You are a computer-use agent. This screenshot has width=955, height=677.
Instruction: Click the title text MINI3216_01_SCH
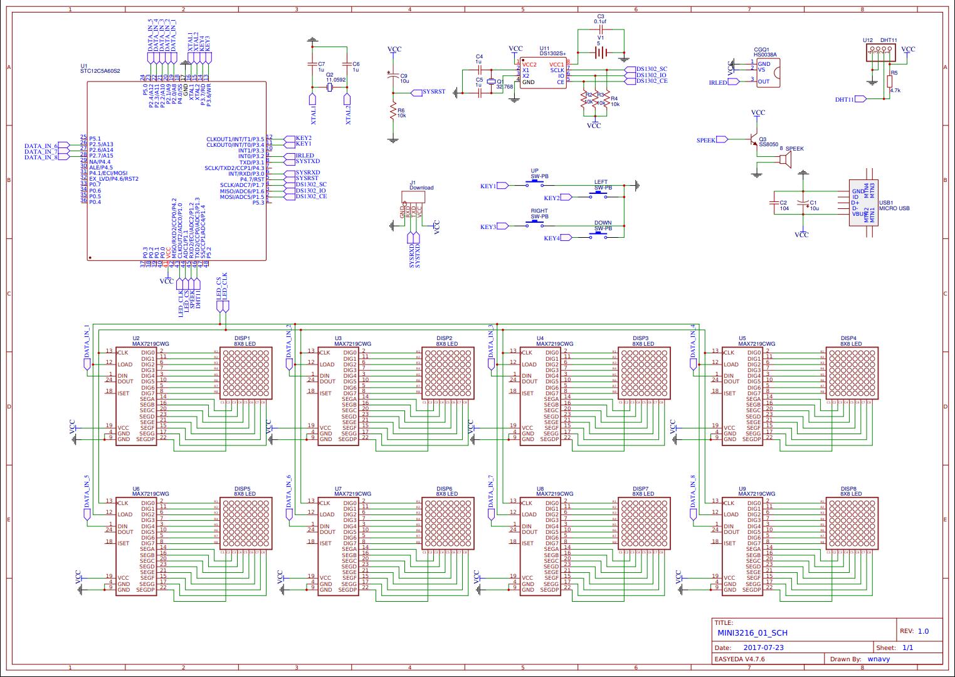(x=752, y=632)
